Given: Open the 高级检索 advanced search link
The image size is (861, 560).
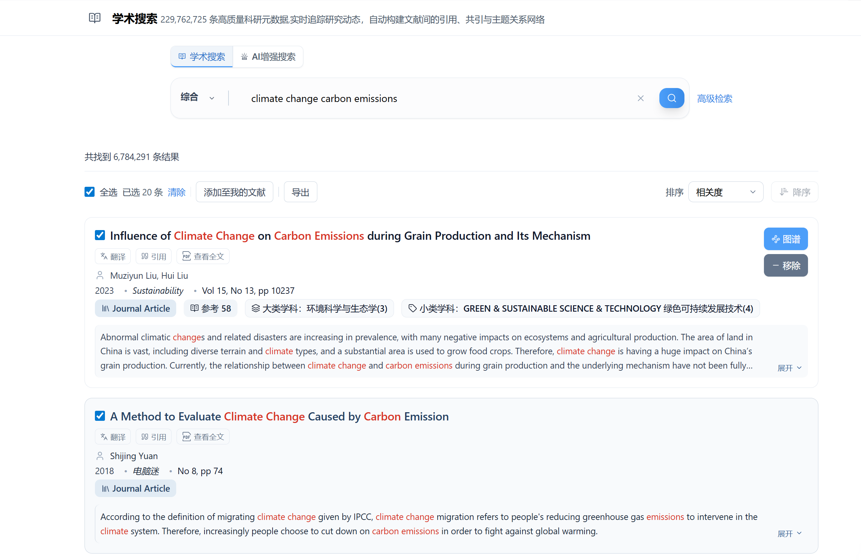Looking at the screenshot, I should tap(714, 98).
